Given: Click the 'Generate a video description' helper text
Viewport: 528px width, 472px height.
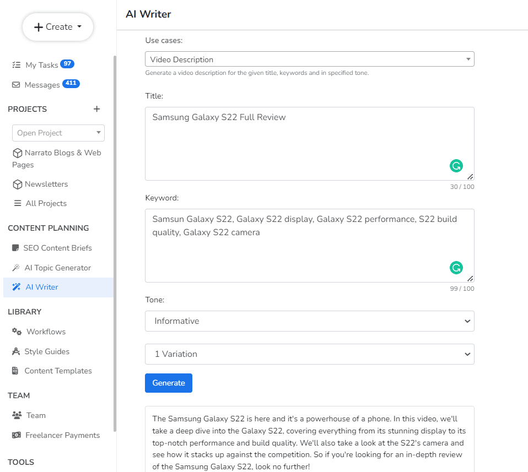Looking at the screenshot, I should [x=257, y=73].
